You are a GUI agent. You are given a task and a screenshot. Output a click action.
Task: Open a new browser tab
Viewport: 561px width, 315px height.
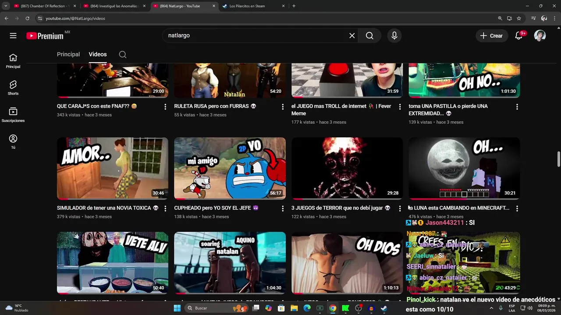[294, 6]
